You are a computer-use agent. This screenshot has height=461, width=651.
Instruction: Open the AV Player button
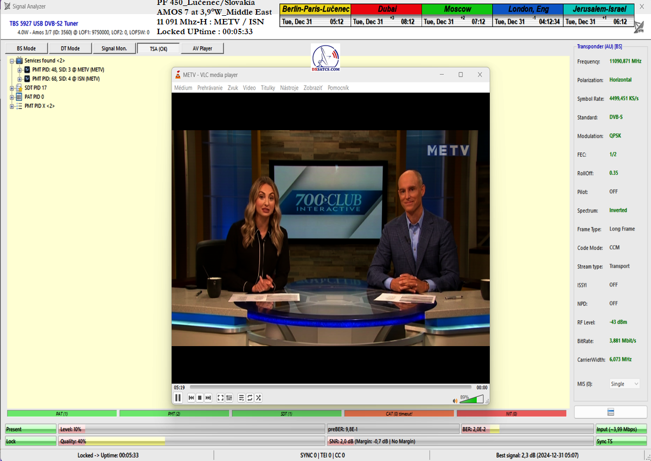point(202,49)
